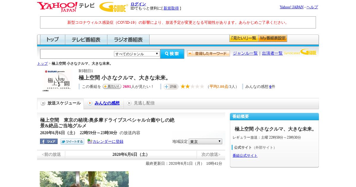Switch to the ラジオ番組表 tab
This screenshot has width=356, height=187.
pos(128,39)
